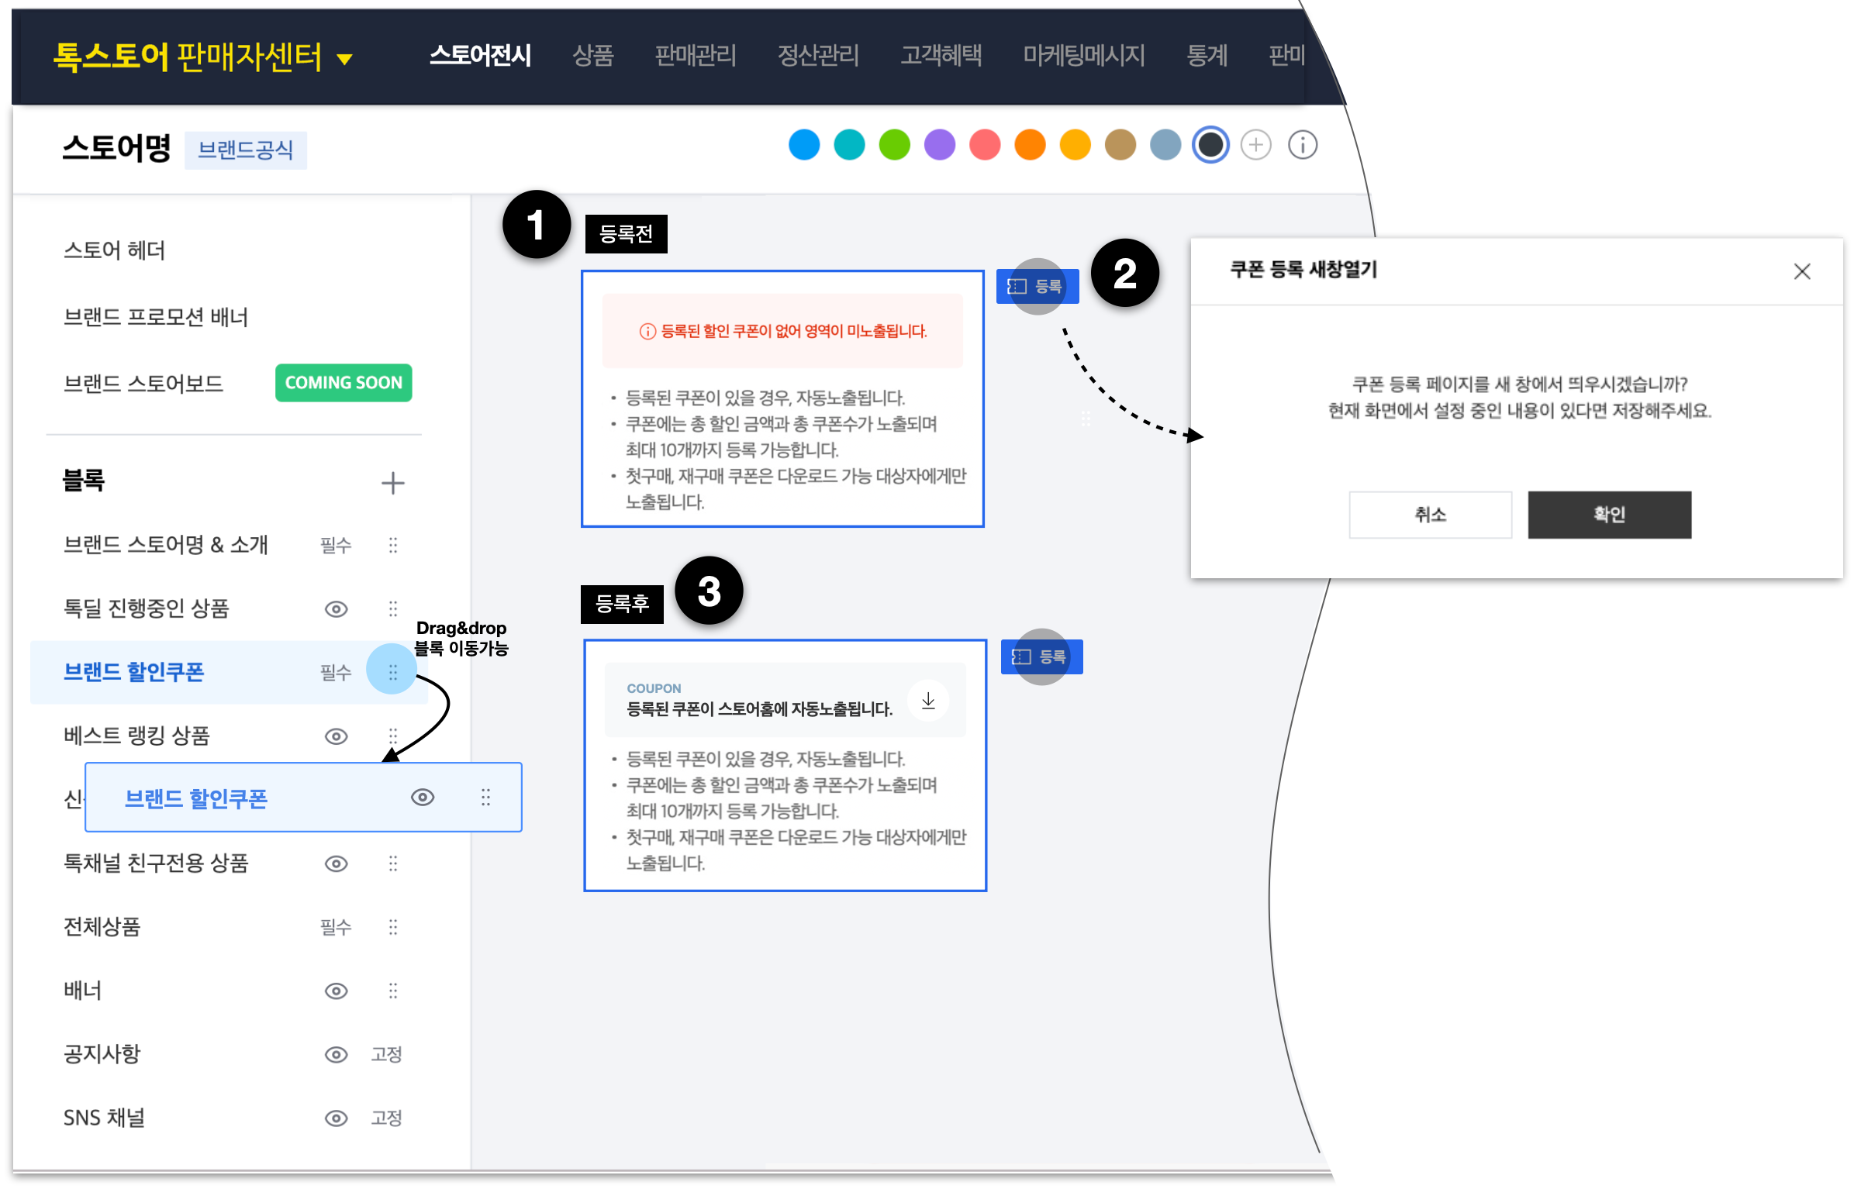1861x1189 pixels.
Task: Click the download icon in the COUPON card
Action: pyautogui.click(x=927, y=701)
